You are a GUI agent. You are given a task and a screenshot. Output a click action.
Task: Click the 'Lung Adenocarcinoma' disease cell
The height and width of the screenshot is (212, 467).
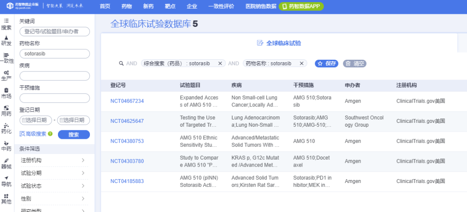point(256,121)
